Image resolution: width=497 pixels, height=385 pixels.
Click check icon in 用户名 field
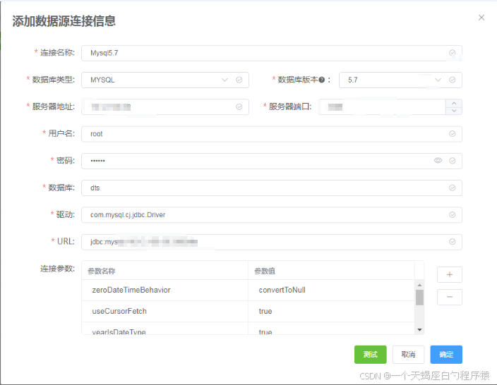tap(453, 134)
